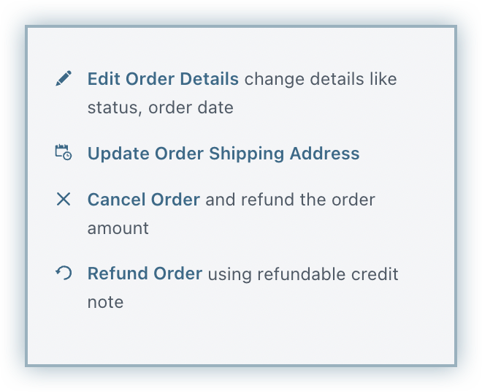Image resolution: width=482 pixels, height=392 pixels.
Task: Click the word "Update" in the shipping link
Action: pos(118,154)
